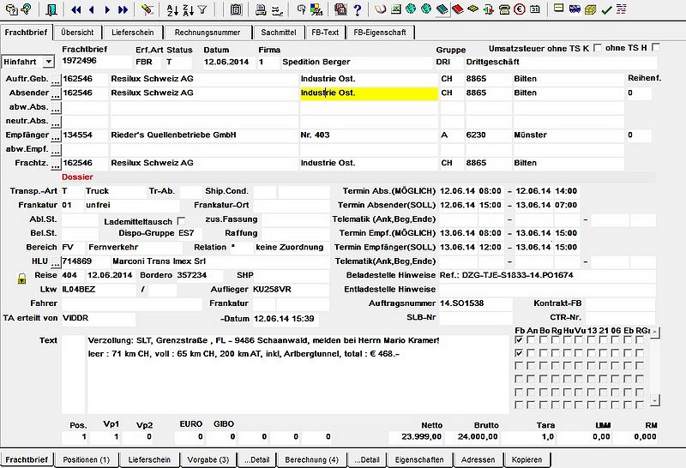
Task: Click the yellow highlighted Industrie Ost. field
Action: point(369,93)
